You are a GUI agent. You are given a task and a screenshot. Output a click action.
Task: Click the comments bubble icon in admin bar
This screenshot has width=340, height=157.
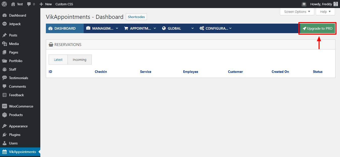tap(29, 4)
